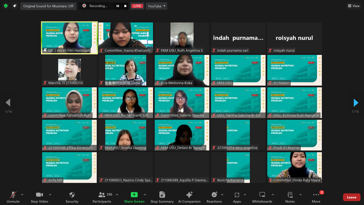Leave the meeting
This screenshot has height=205, width=364.
click(351, 197)
